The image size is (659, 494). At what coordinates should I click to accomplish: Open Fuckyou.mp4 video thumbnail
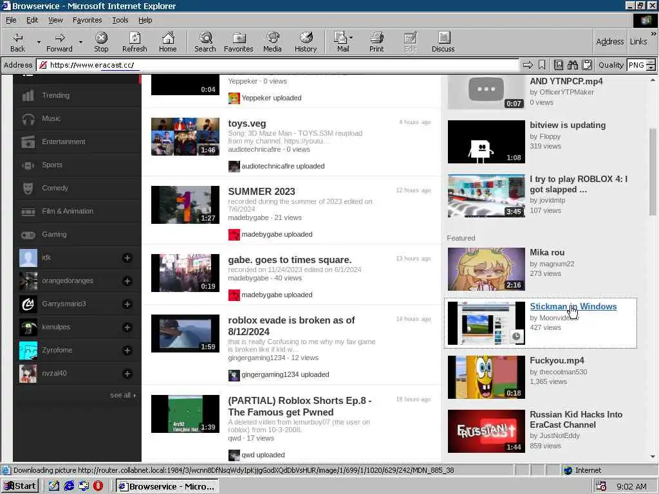pyautogui.click(x=487, y=377)
